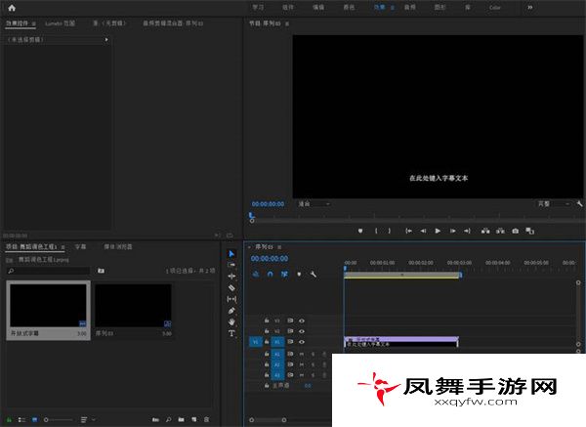This screenshot has height=427, width=586.
Task: Add a marker from the timeline toolbar
Action: [x=299, y=274]
